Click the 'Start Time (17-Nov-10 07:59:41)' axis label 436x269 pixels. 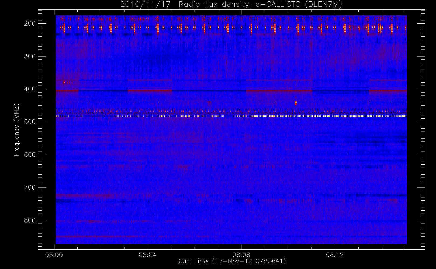click(x=231, y=261)
